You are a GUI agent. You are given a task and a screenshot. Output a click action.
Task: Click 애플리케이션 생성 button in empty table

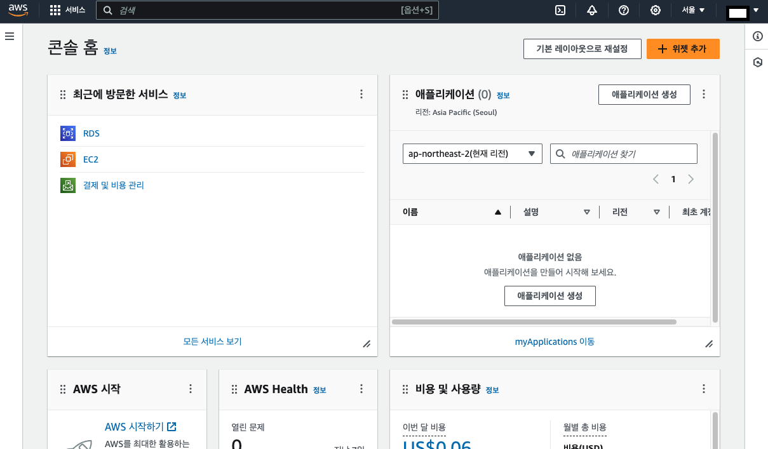550,296
